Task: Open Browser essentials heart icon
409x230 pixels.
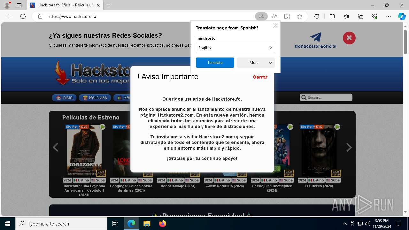Action: point(374,16)
